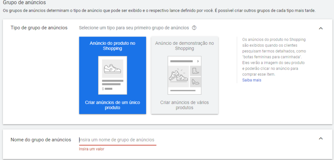
Task: Open the Saiba mais link
Action: click(x=251, y=80)
